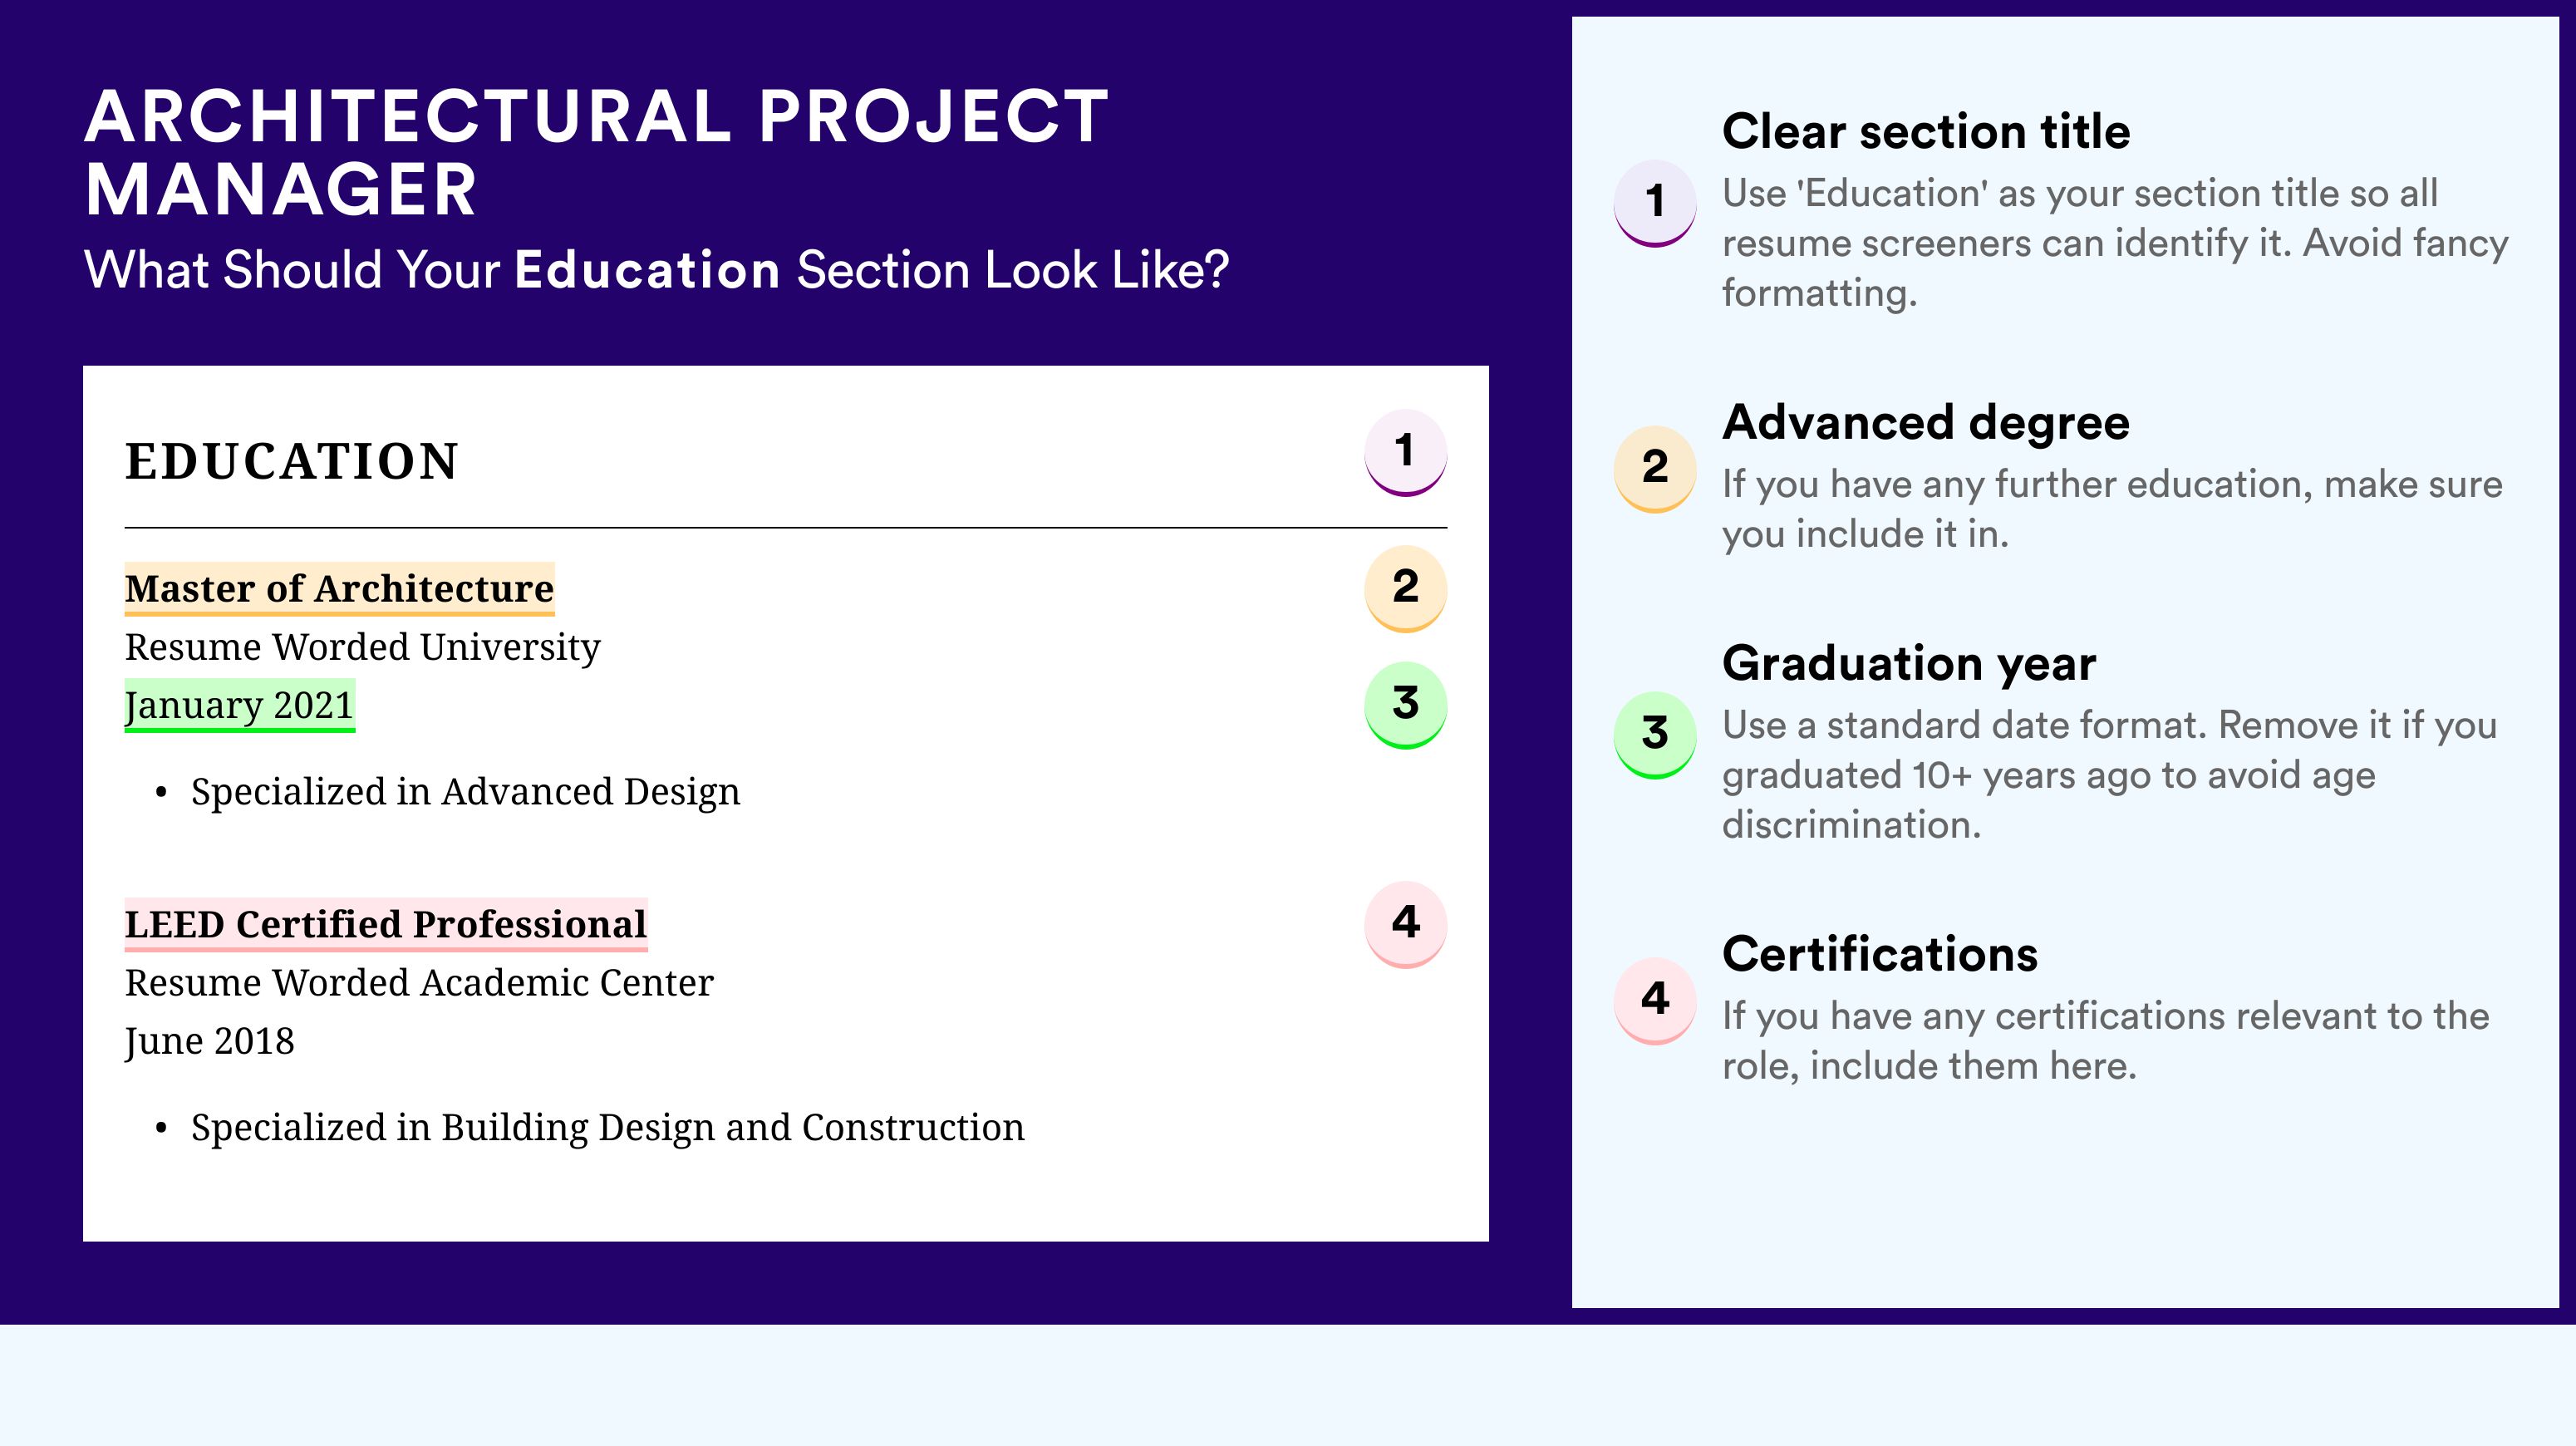Click the June 2018 date text
2576x1446 pixels.
tap(209, 1042)
